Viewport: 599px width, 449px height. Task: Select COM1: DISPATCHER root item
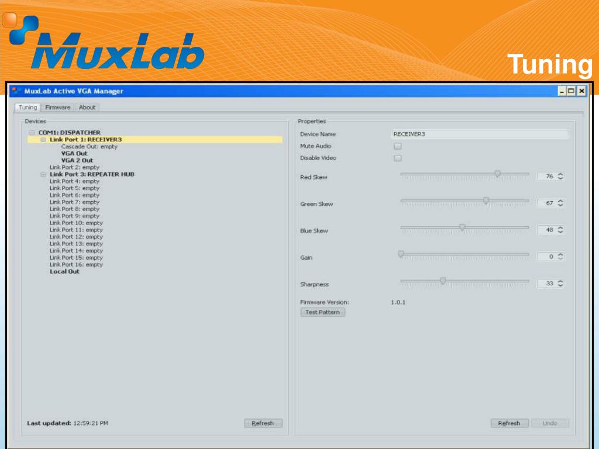[x=69, y=133]
